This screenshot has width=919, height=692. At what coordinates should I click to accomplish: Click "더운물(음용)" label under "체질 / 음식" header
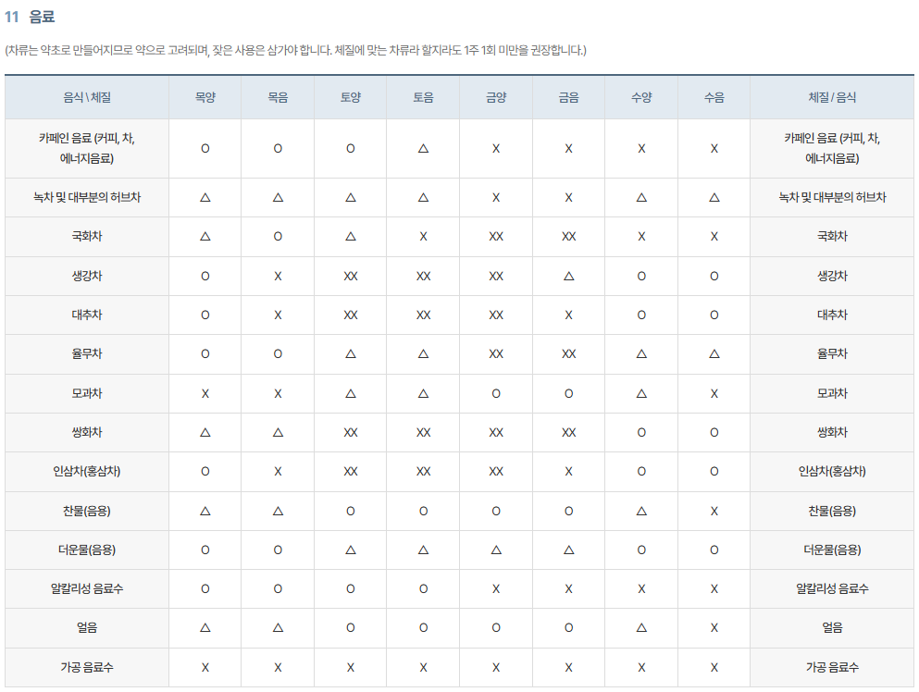point(832,550)
